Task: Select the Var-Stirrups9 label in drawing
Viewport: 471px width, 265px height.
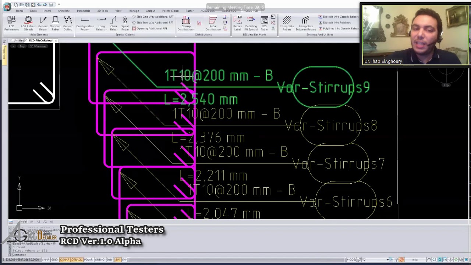Action: click(323, 88)
